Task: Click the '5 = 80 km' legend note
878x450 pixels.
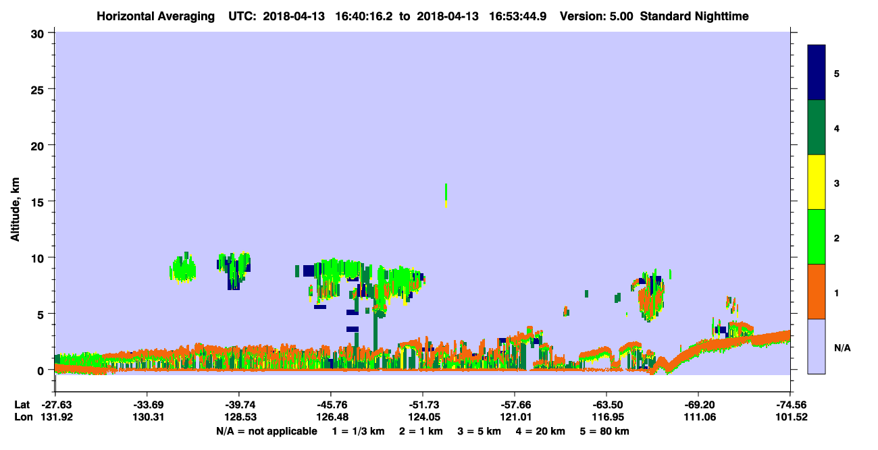Action: 605,430
